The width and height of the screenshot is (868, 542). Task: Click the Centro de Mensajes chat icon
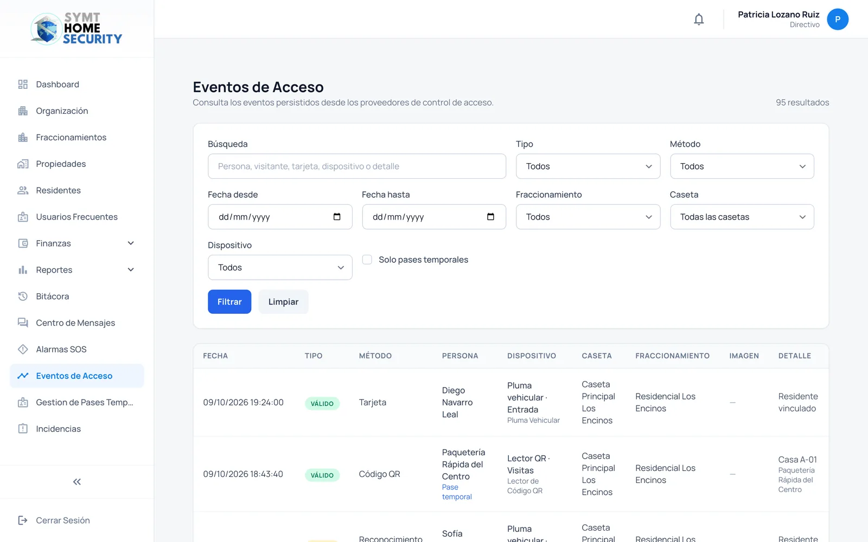23,323
